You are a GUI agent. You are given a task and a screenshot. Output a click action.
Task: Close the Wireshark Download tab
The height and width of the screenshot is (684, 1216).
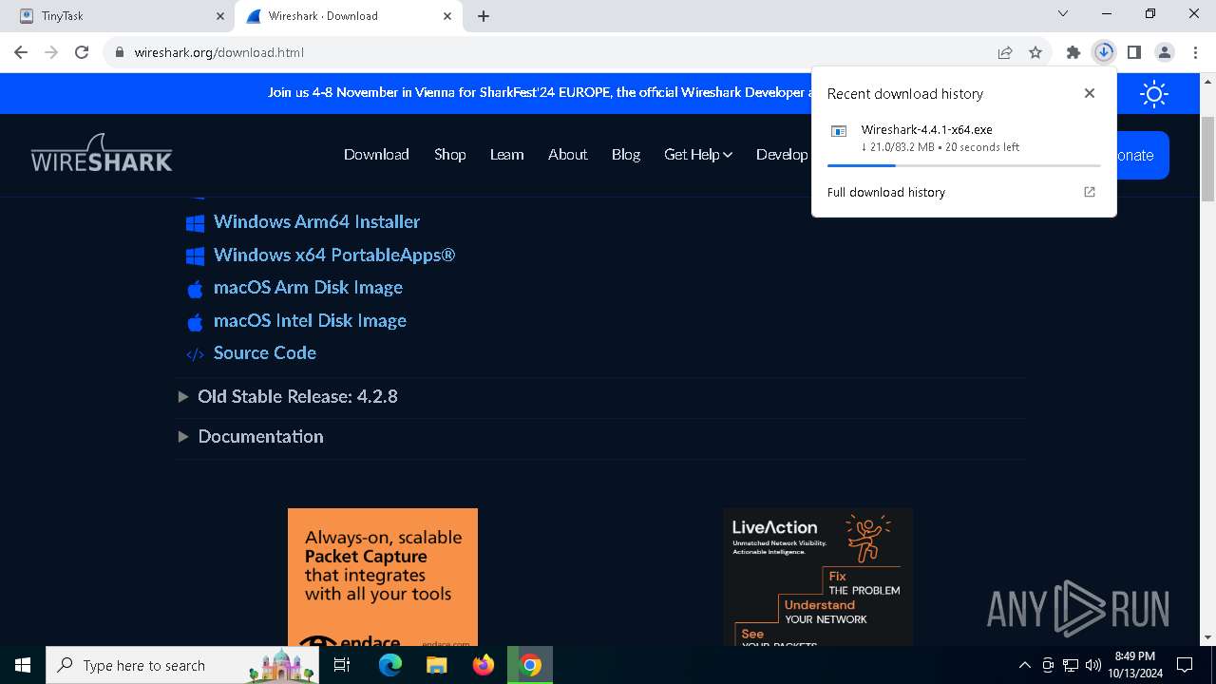point(447,16)
